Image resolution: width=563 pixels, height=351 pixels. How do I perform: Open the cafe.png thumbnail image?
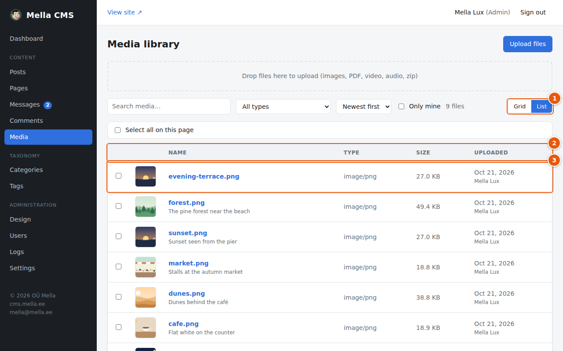(x=146, y=328)
